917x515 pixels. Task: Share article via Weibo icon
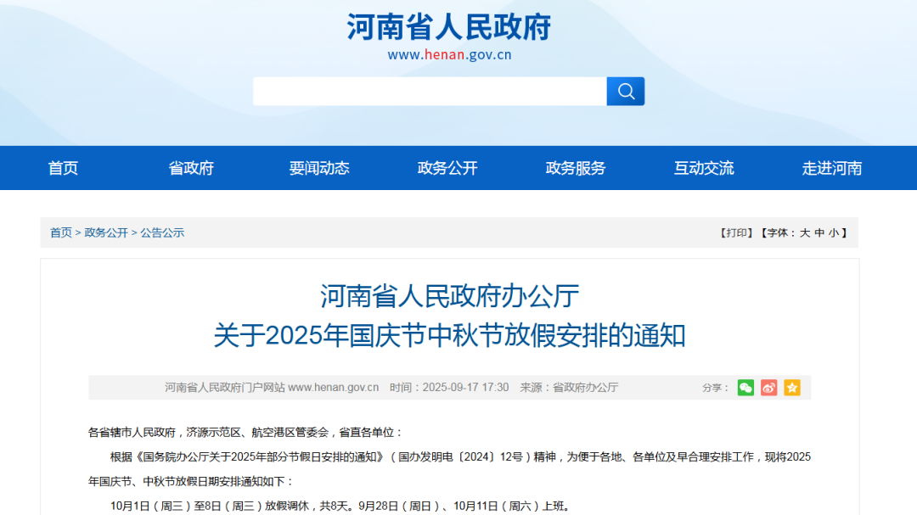(x=769, y=388)
